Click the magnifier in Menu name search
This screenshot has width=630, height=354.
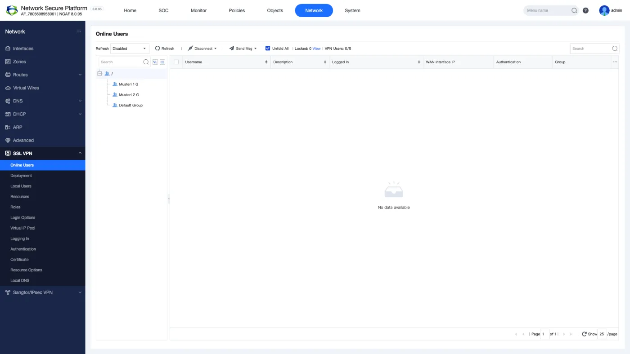574,10
